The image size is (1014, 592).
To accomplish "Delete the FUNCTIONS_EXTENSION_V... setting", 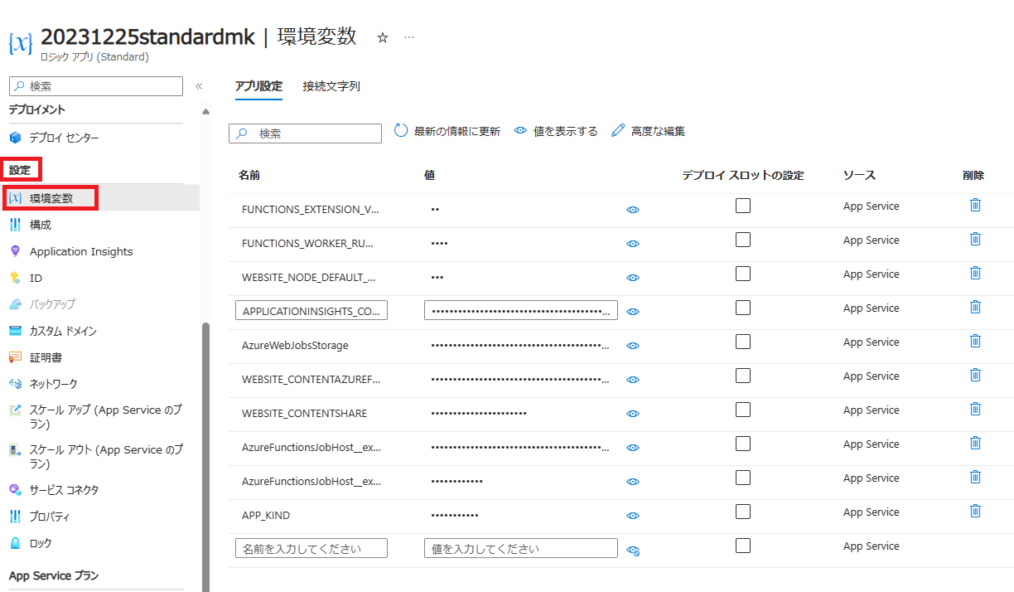I will point(975,205).
